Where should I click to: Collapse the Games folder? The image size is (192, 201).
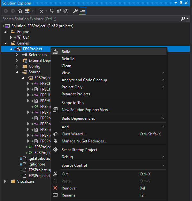click(x=5, y=43)
